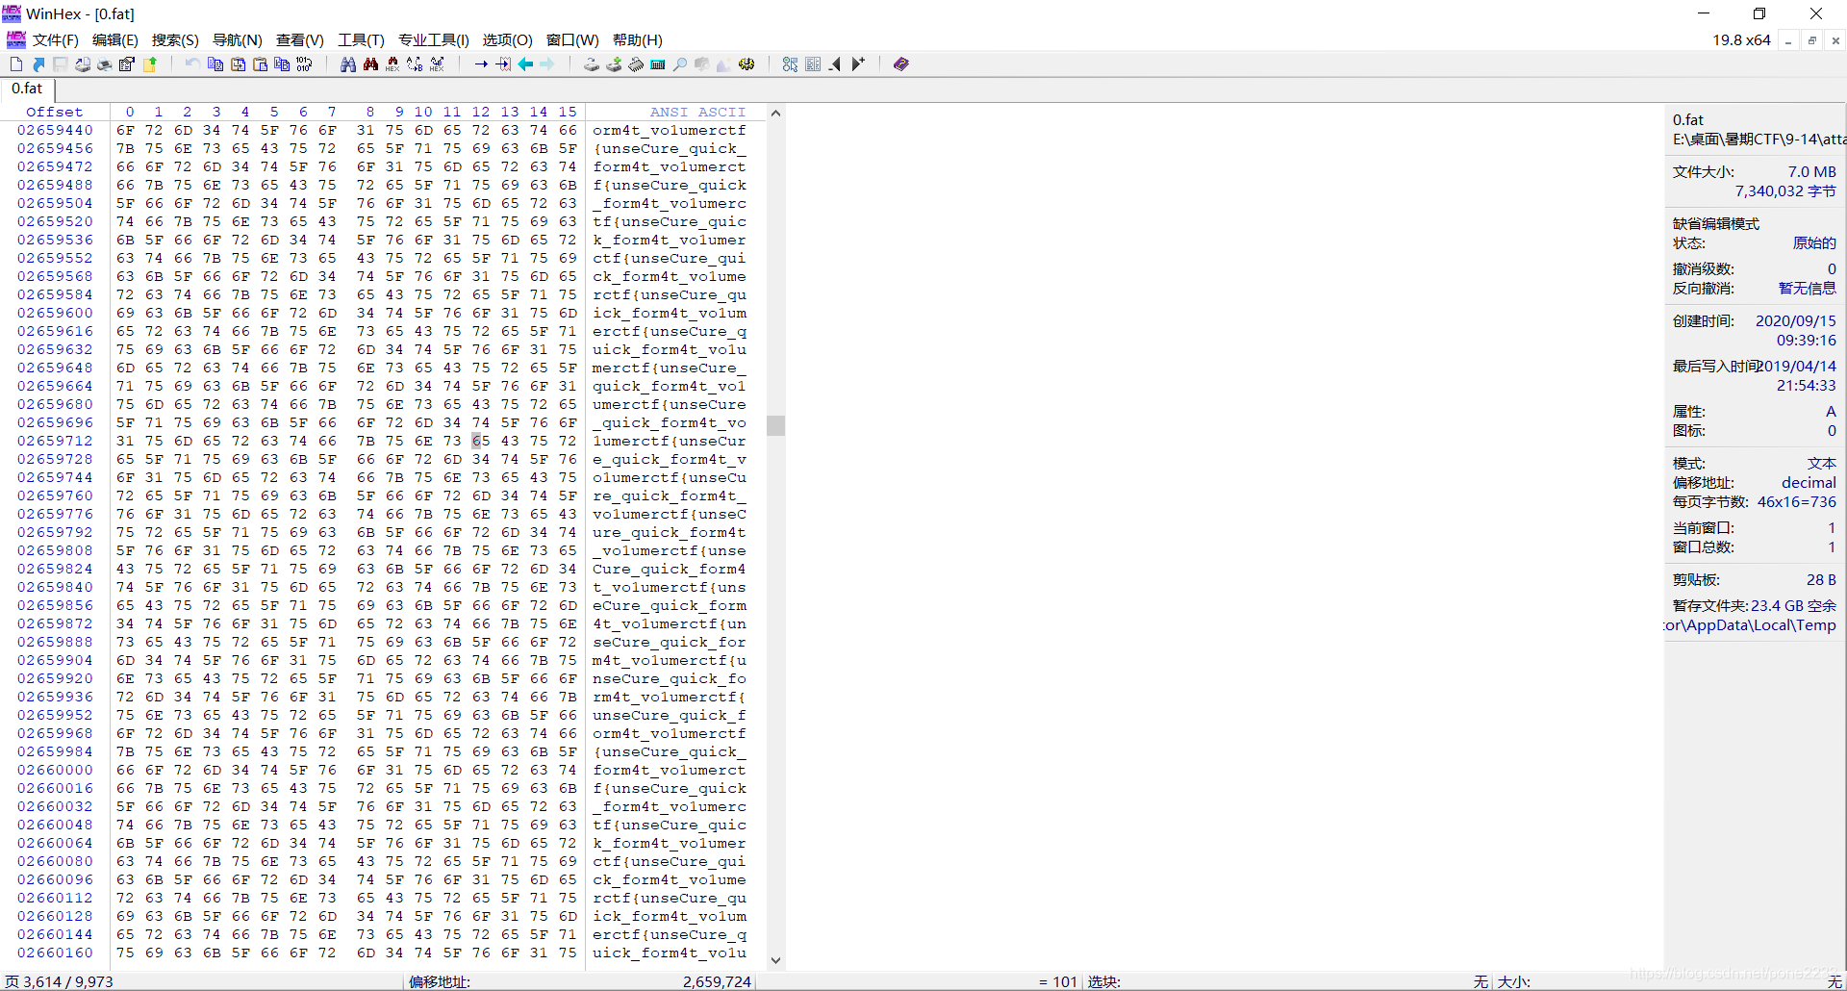1847x991 pixels.
Task: Click the magnifier Analyze icon
Action: [x=680, y=64]
